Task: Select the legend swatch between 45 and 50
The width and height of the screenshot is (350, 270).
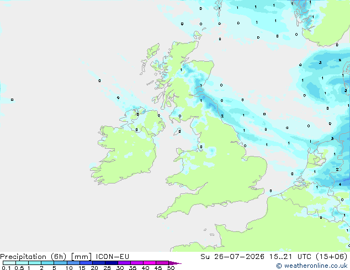Action: coord(162,263)
